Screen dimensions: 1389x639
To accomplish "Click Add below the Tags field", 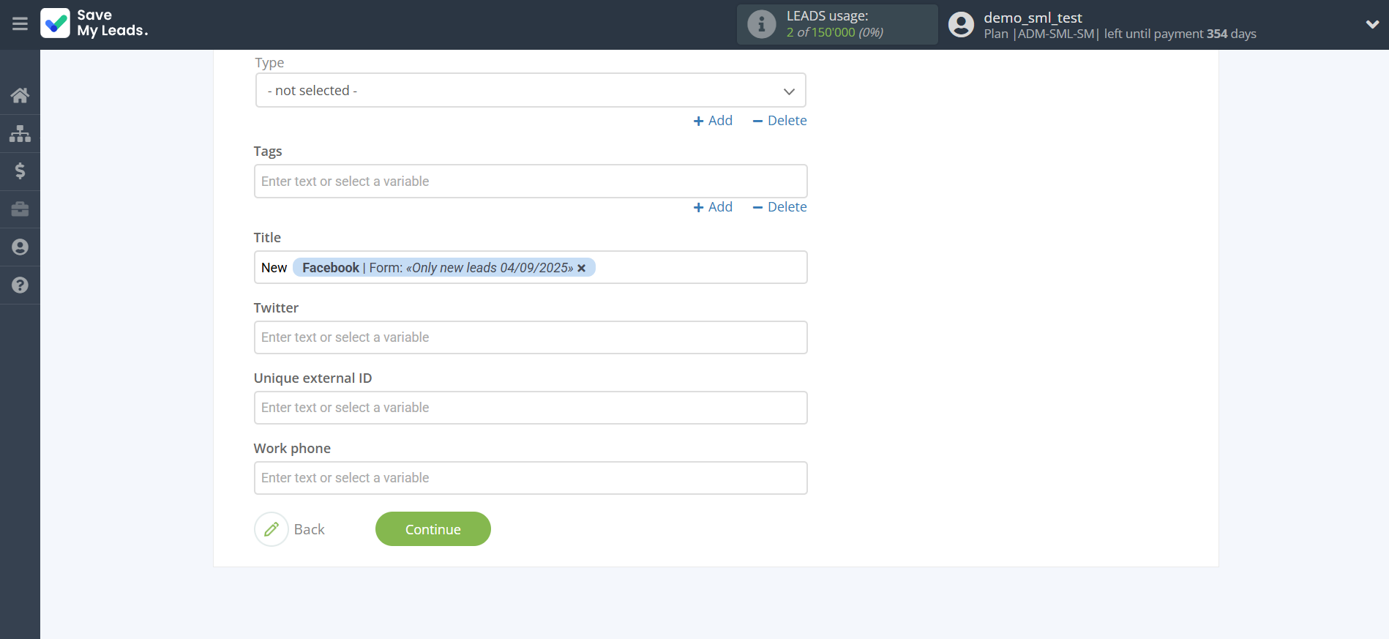I will click(713, 207).
